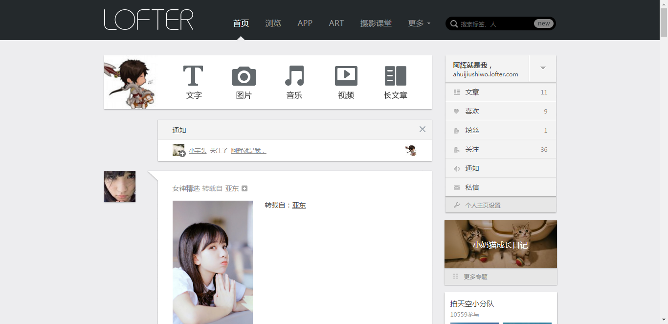668x324 pixels.
Task: Click small avatar at right of notification row
Action: click(412, 150)
